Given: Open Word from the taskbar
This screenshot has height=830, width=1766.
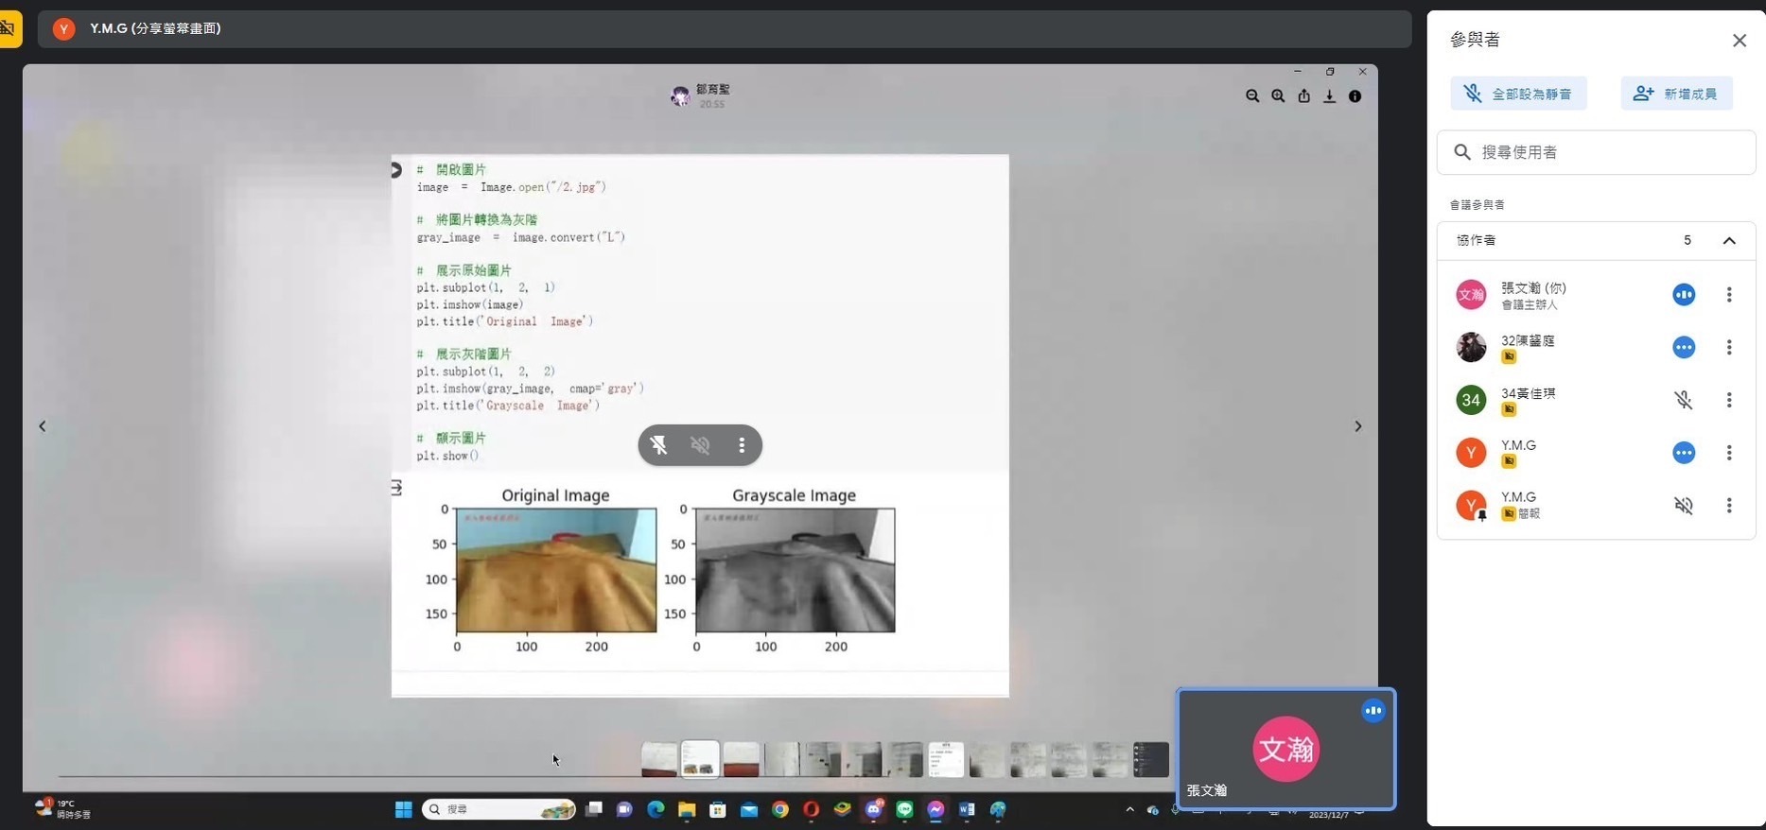Looking at the screenshot, I should click(967, 809).
